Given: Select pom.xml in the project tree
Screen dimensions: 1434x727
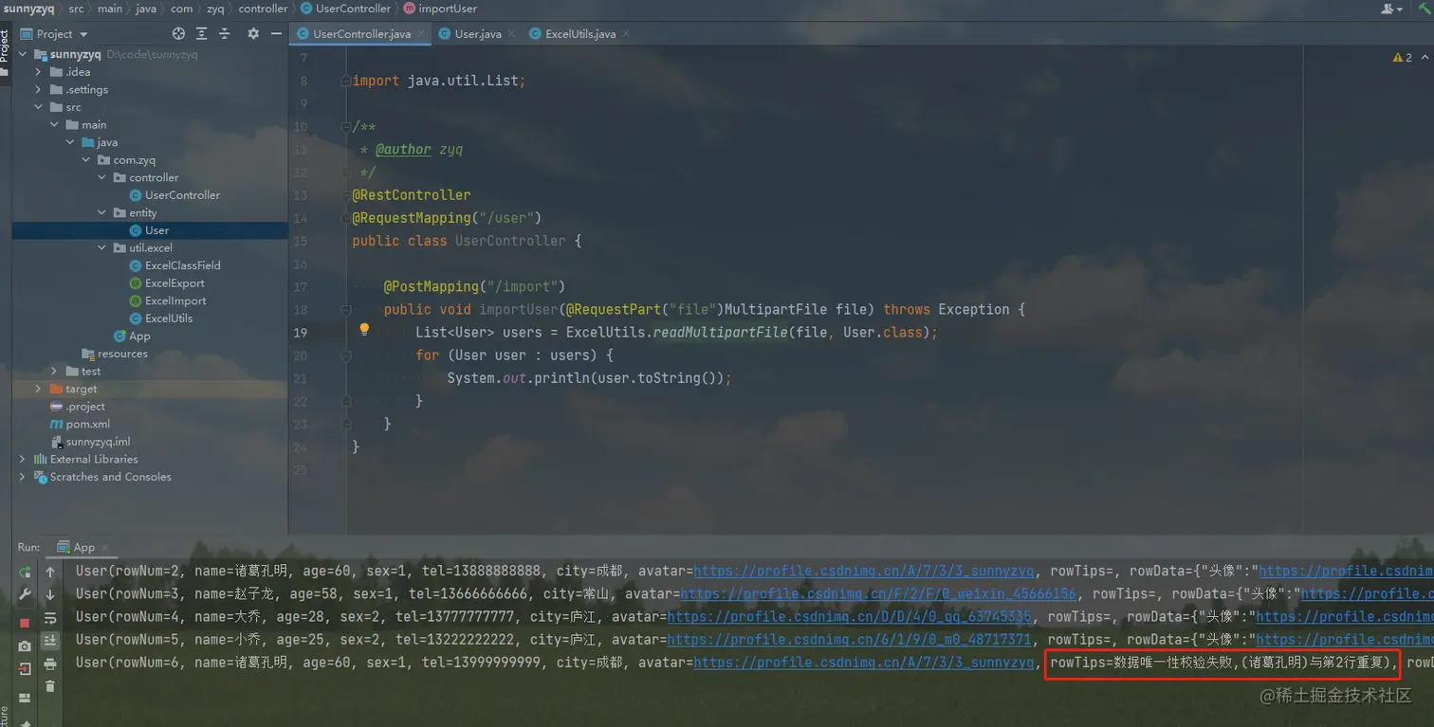Looking at the screenshot, I should tap(81, 424).
